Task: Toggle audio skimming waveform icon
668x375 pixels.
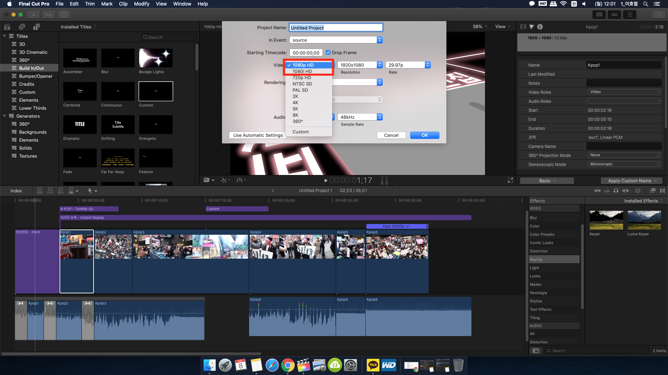Action: coord(607,191)
